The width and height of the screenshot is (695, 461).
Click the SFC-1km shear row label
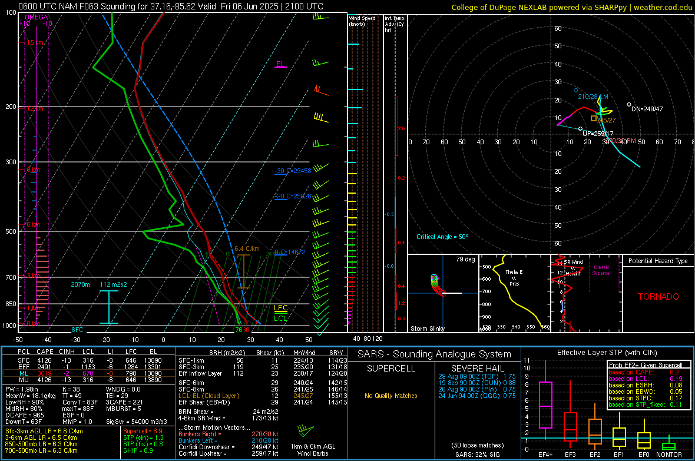(191, 360)
